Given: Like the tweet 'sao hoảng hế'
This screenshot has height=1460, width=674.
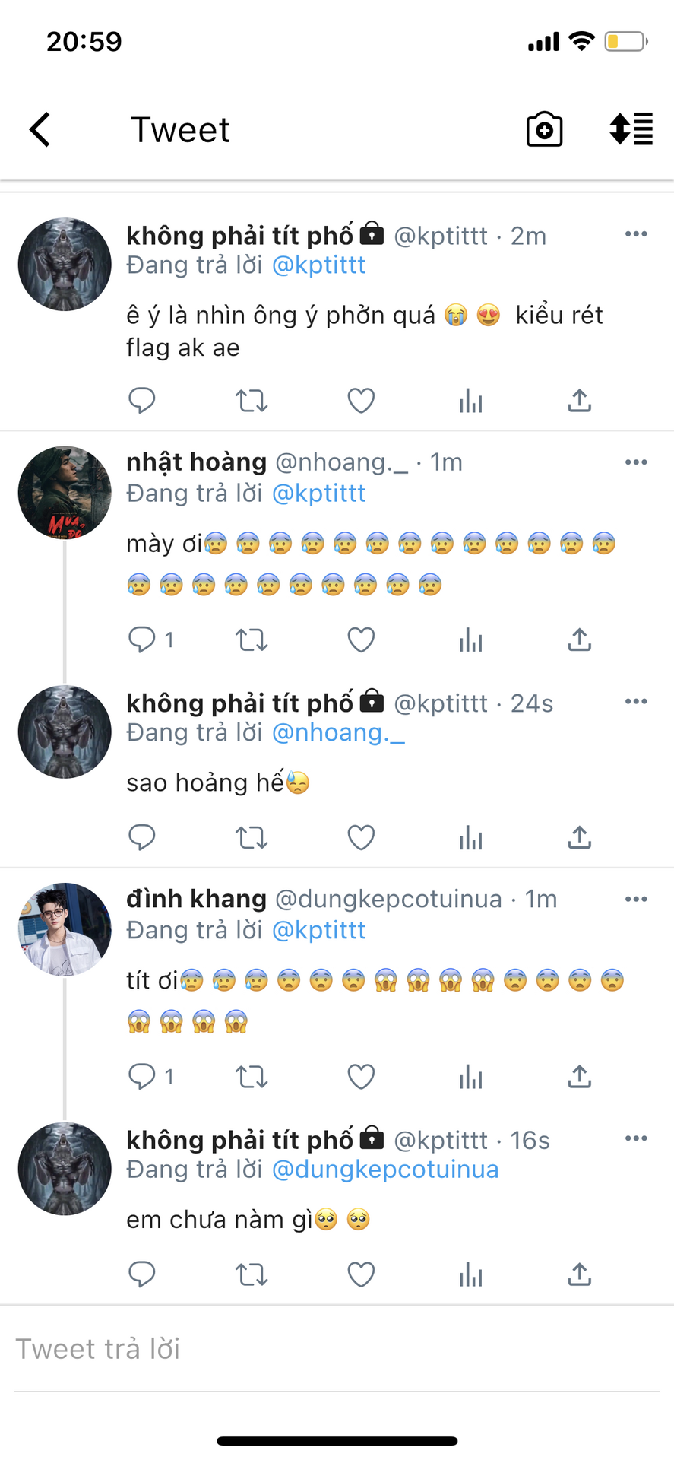Looking at the screenshot, I should tap(361, 837).
